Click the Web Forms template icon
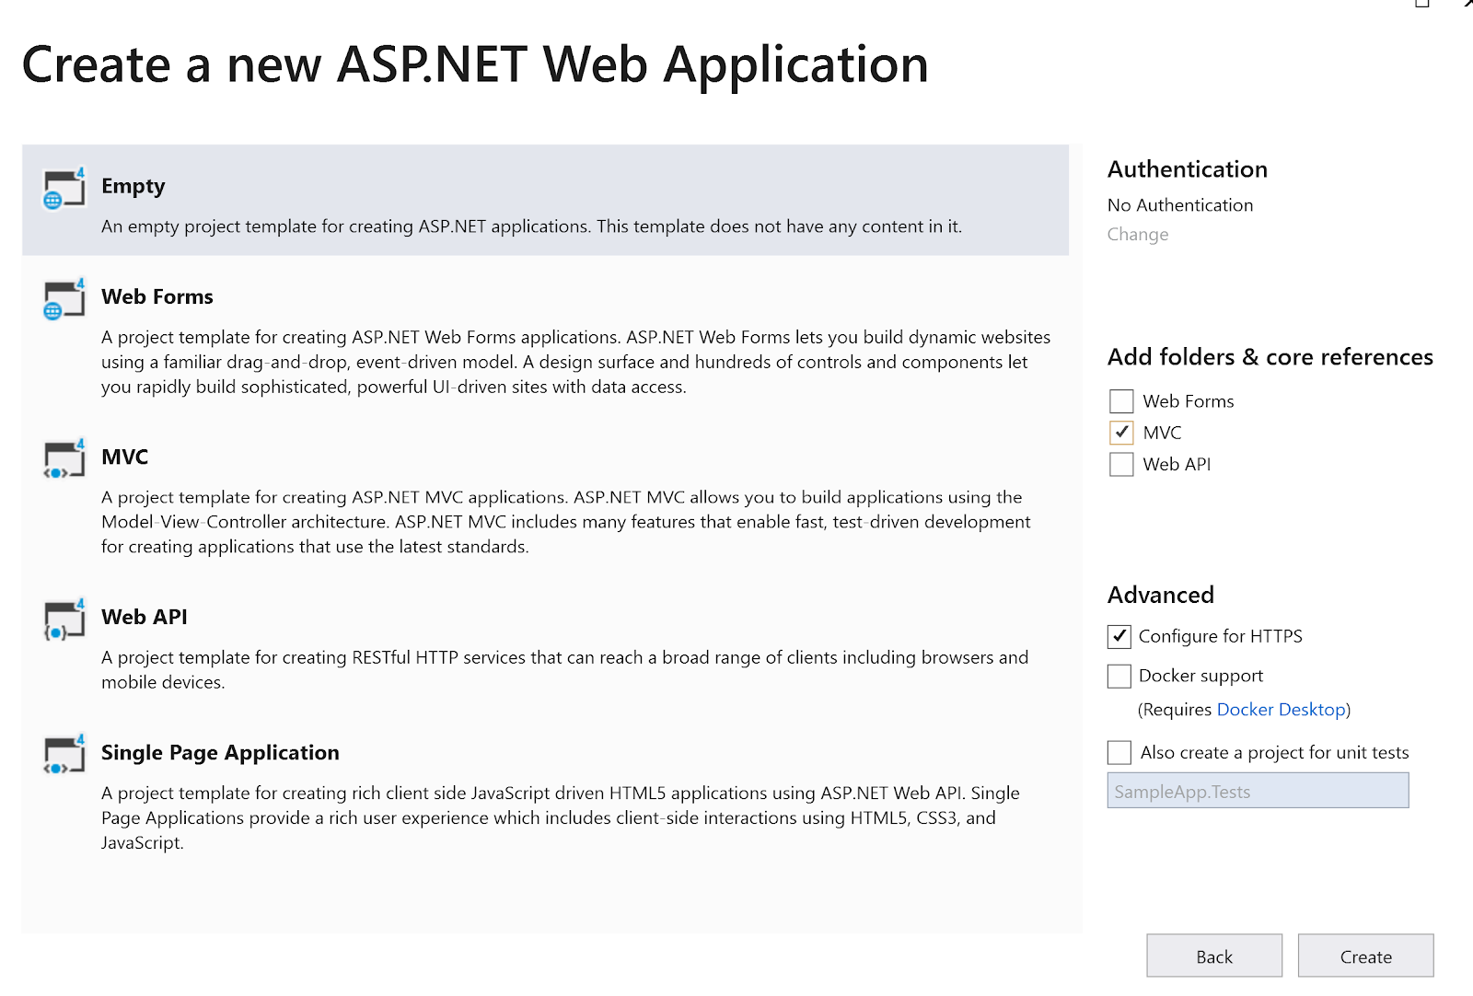The width and height of the screenshot is (1473, 996). (x=64, y=298)
